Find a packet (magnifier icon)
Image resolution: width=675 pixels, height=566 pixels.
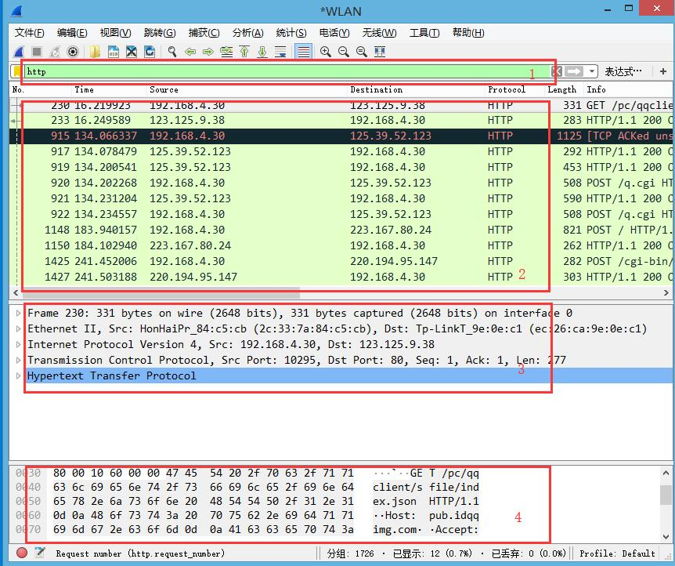(x=172, y=53)
